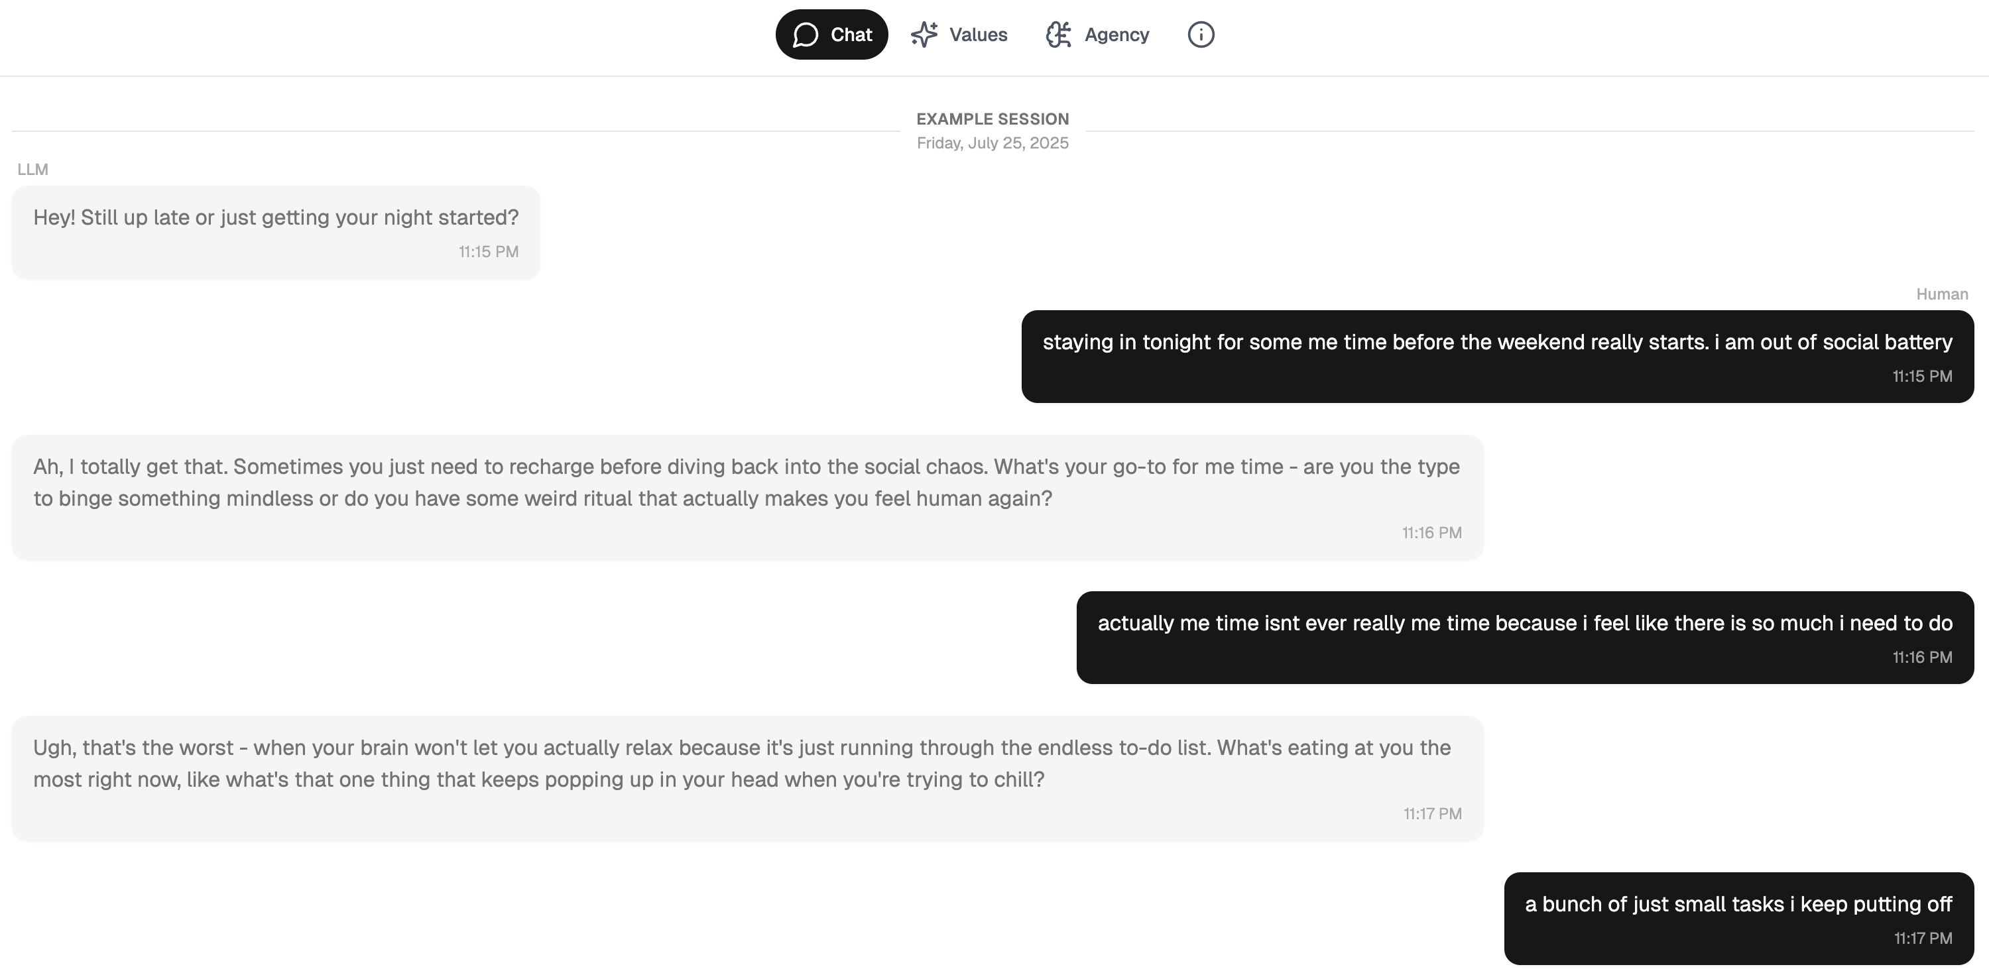The height and width of the screenshot is (977, 1989).
Task: Click the 11:17 PM timestamp on last message
Action: 1923,939
